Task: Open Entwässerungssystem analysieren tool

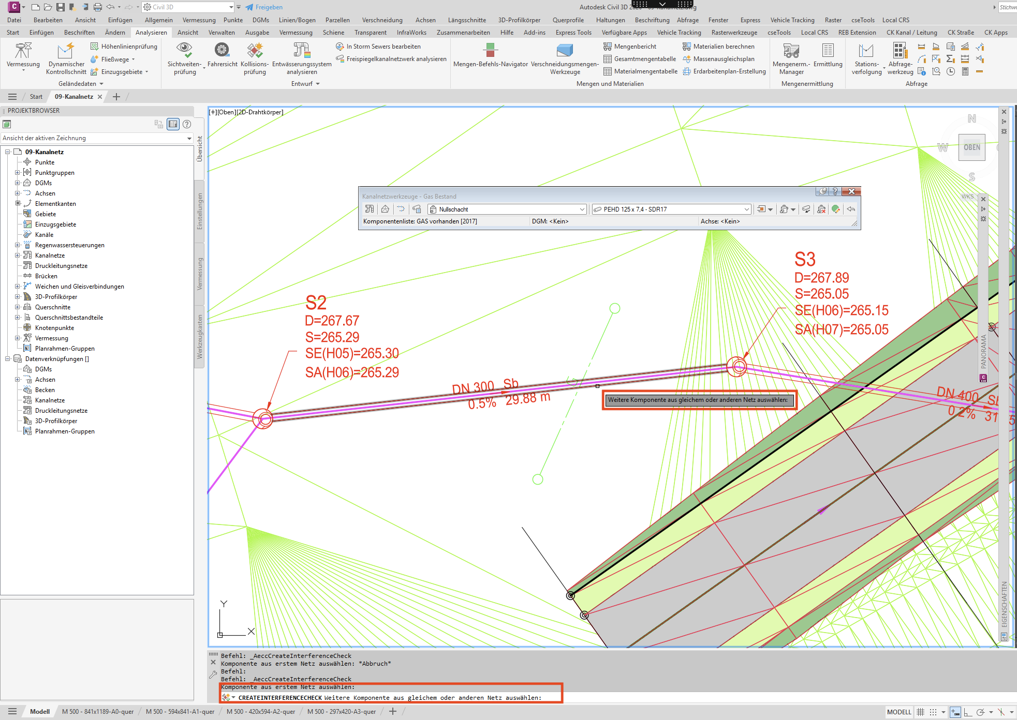Action: pos(302,58)
